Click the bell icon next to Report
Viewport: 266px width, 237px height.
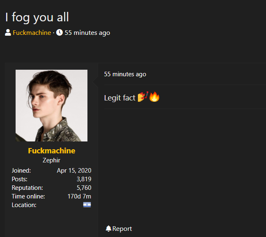pos(108,228)
